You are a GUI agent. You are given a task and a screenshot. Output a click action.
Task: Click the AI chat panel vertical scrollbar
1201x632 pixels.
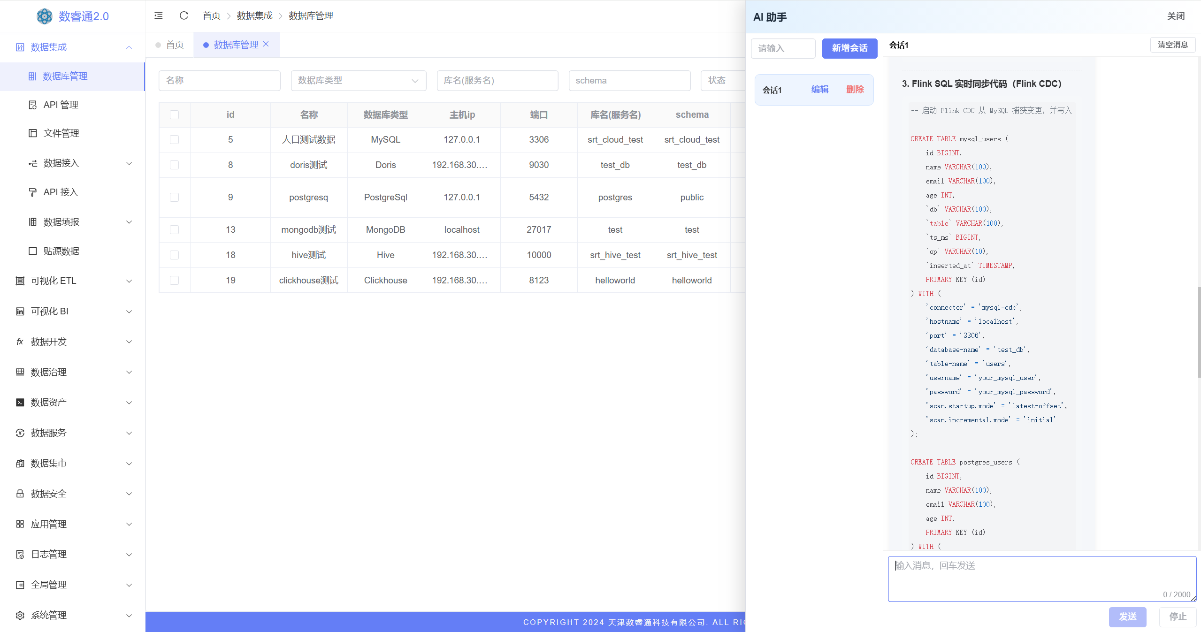1199,332
